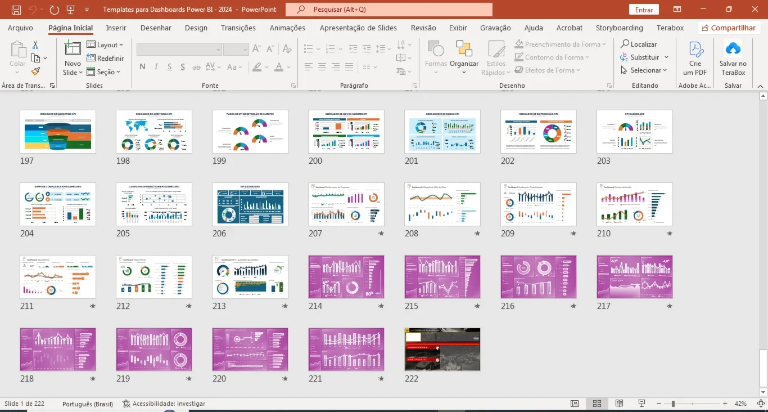Adjust the zoom slider handle
The height and width of the screenshot is (412, 768).
point(673,404)
